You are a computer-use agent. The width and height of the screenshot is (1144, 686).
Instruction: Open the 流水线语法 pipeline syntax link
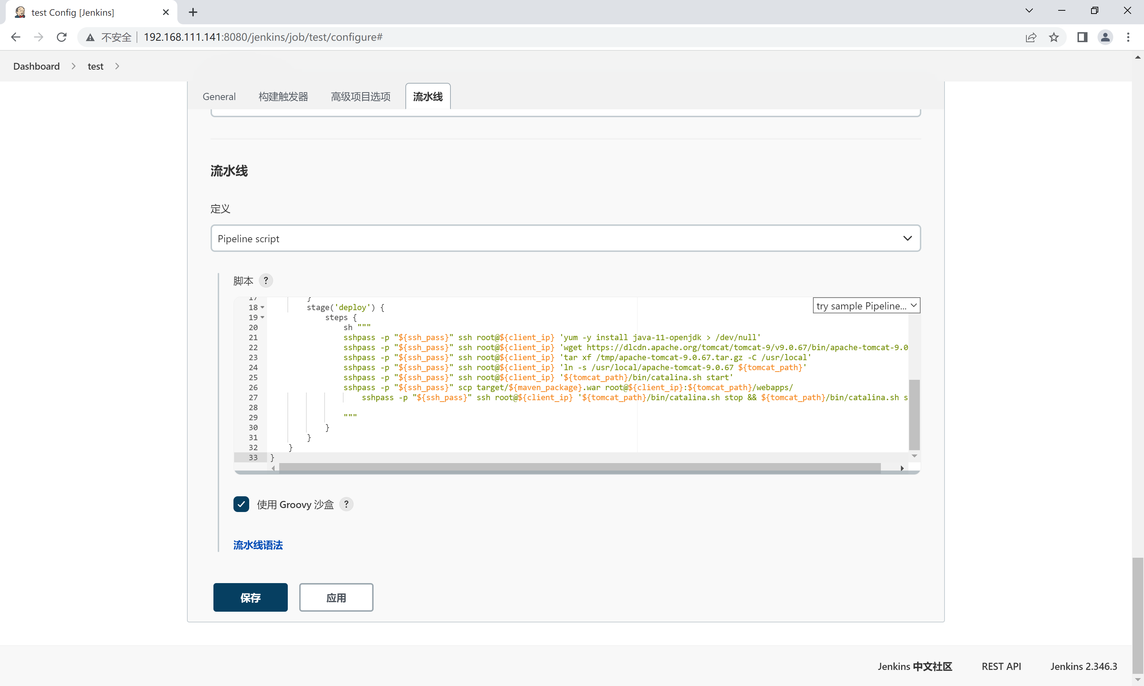[258, 545]
